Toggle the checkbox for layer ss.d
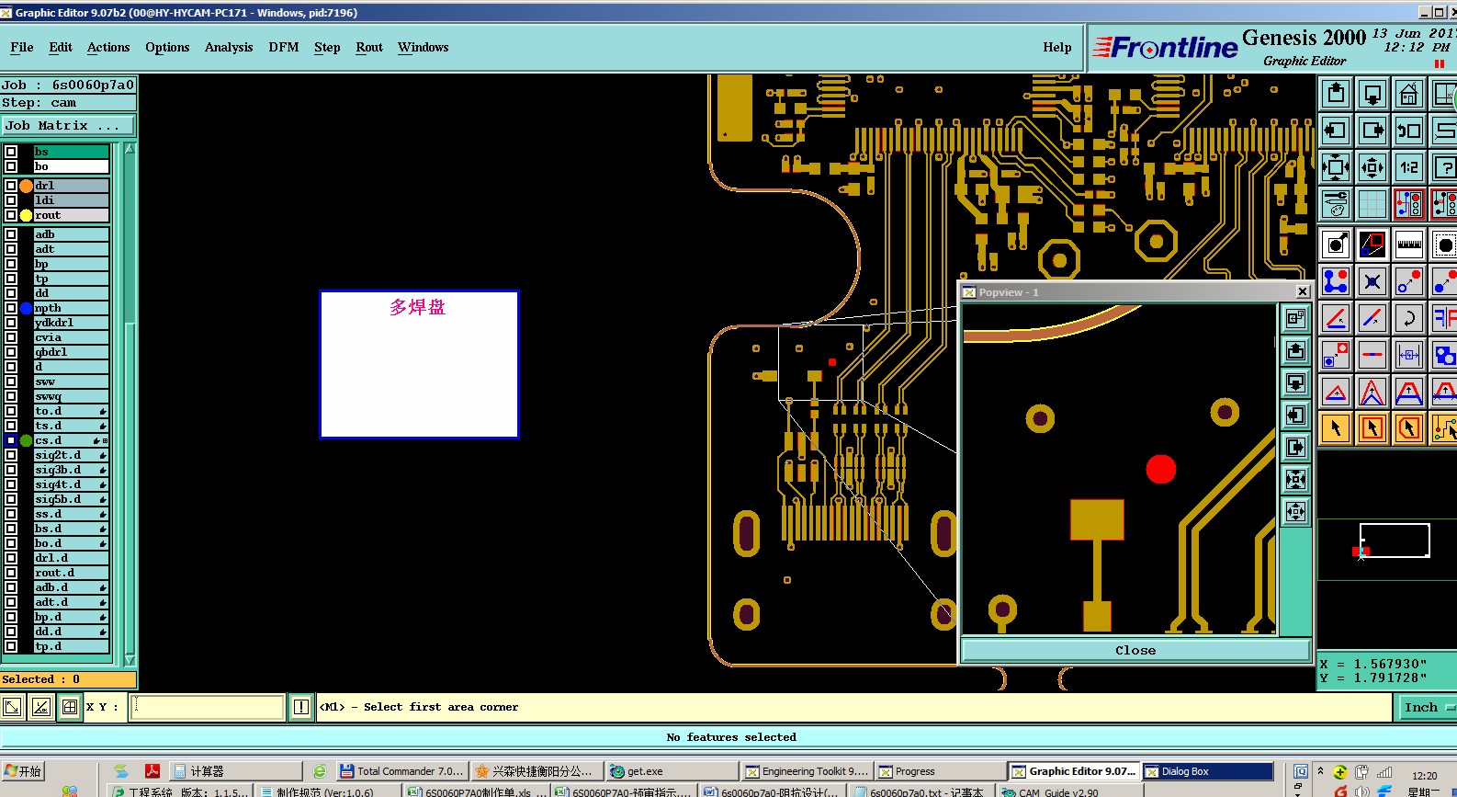This screenshot has width=1457, height=797. [11, 514]
